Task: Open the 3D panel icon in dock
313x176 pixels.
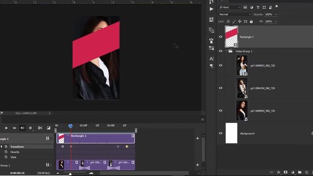Action: (x=211, y=30)
